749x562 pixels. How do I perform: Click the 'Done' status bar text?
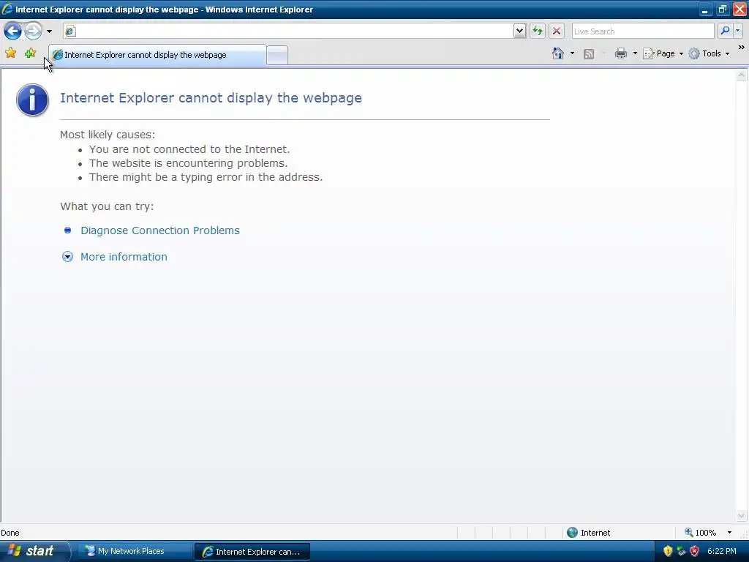[10, 533]
